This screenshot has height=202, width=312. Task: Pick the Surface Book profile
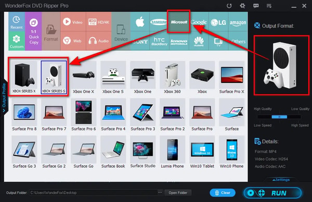tap(113, 152)
